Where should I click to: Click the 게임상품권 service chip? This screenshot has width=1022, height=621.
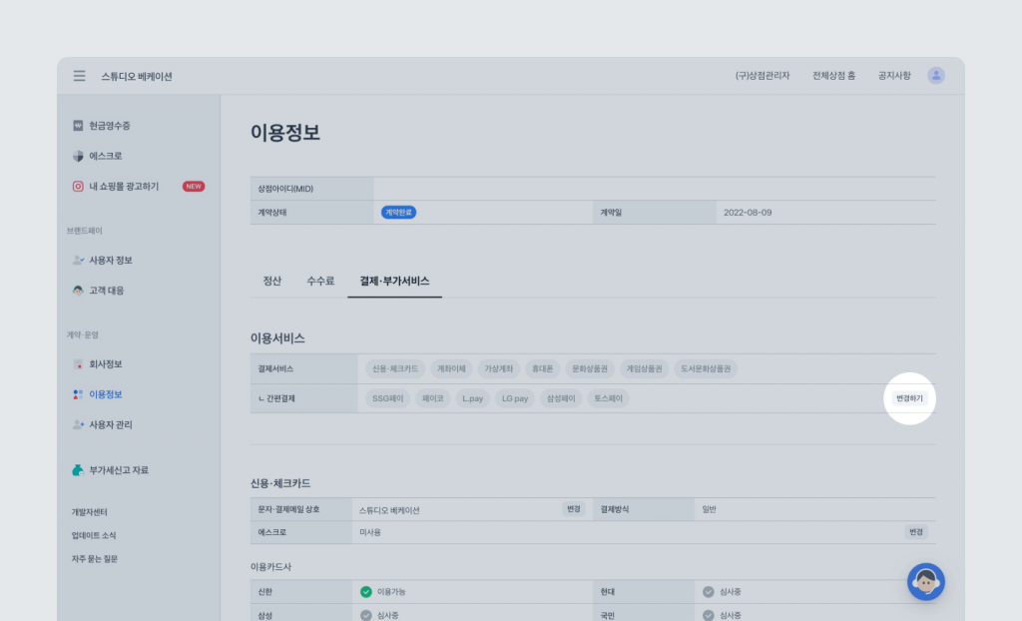644,368
